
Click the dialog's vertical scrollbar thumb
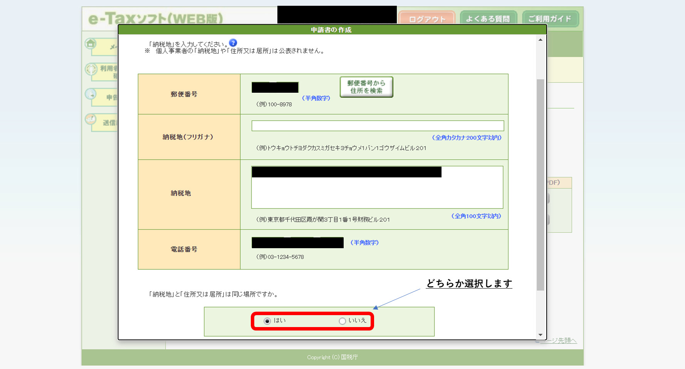pos(540,185)
